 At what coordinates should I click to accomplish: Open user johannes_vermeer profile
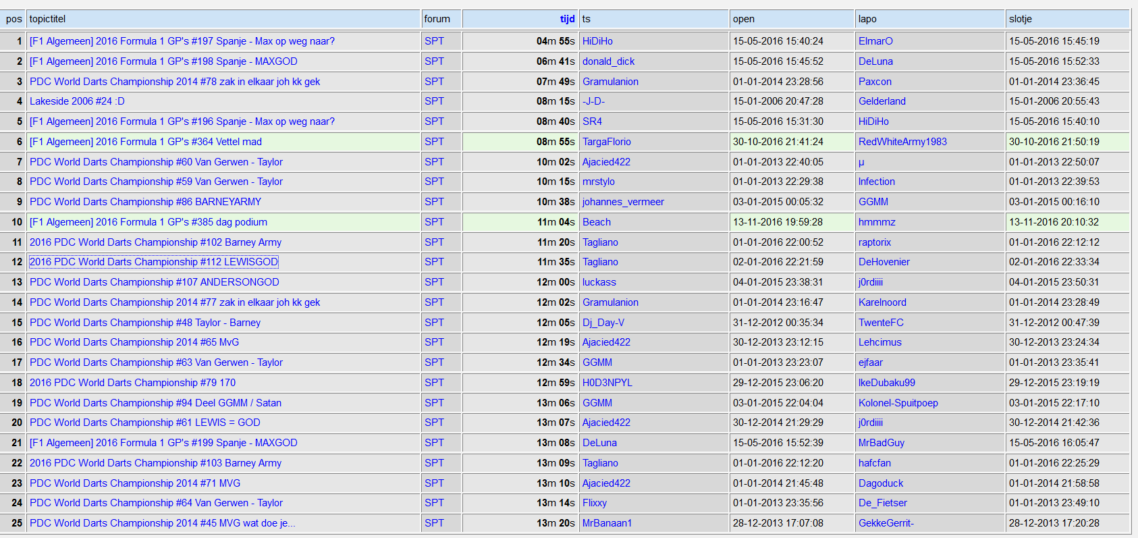(x=623, y=202)
